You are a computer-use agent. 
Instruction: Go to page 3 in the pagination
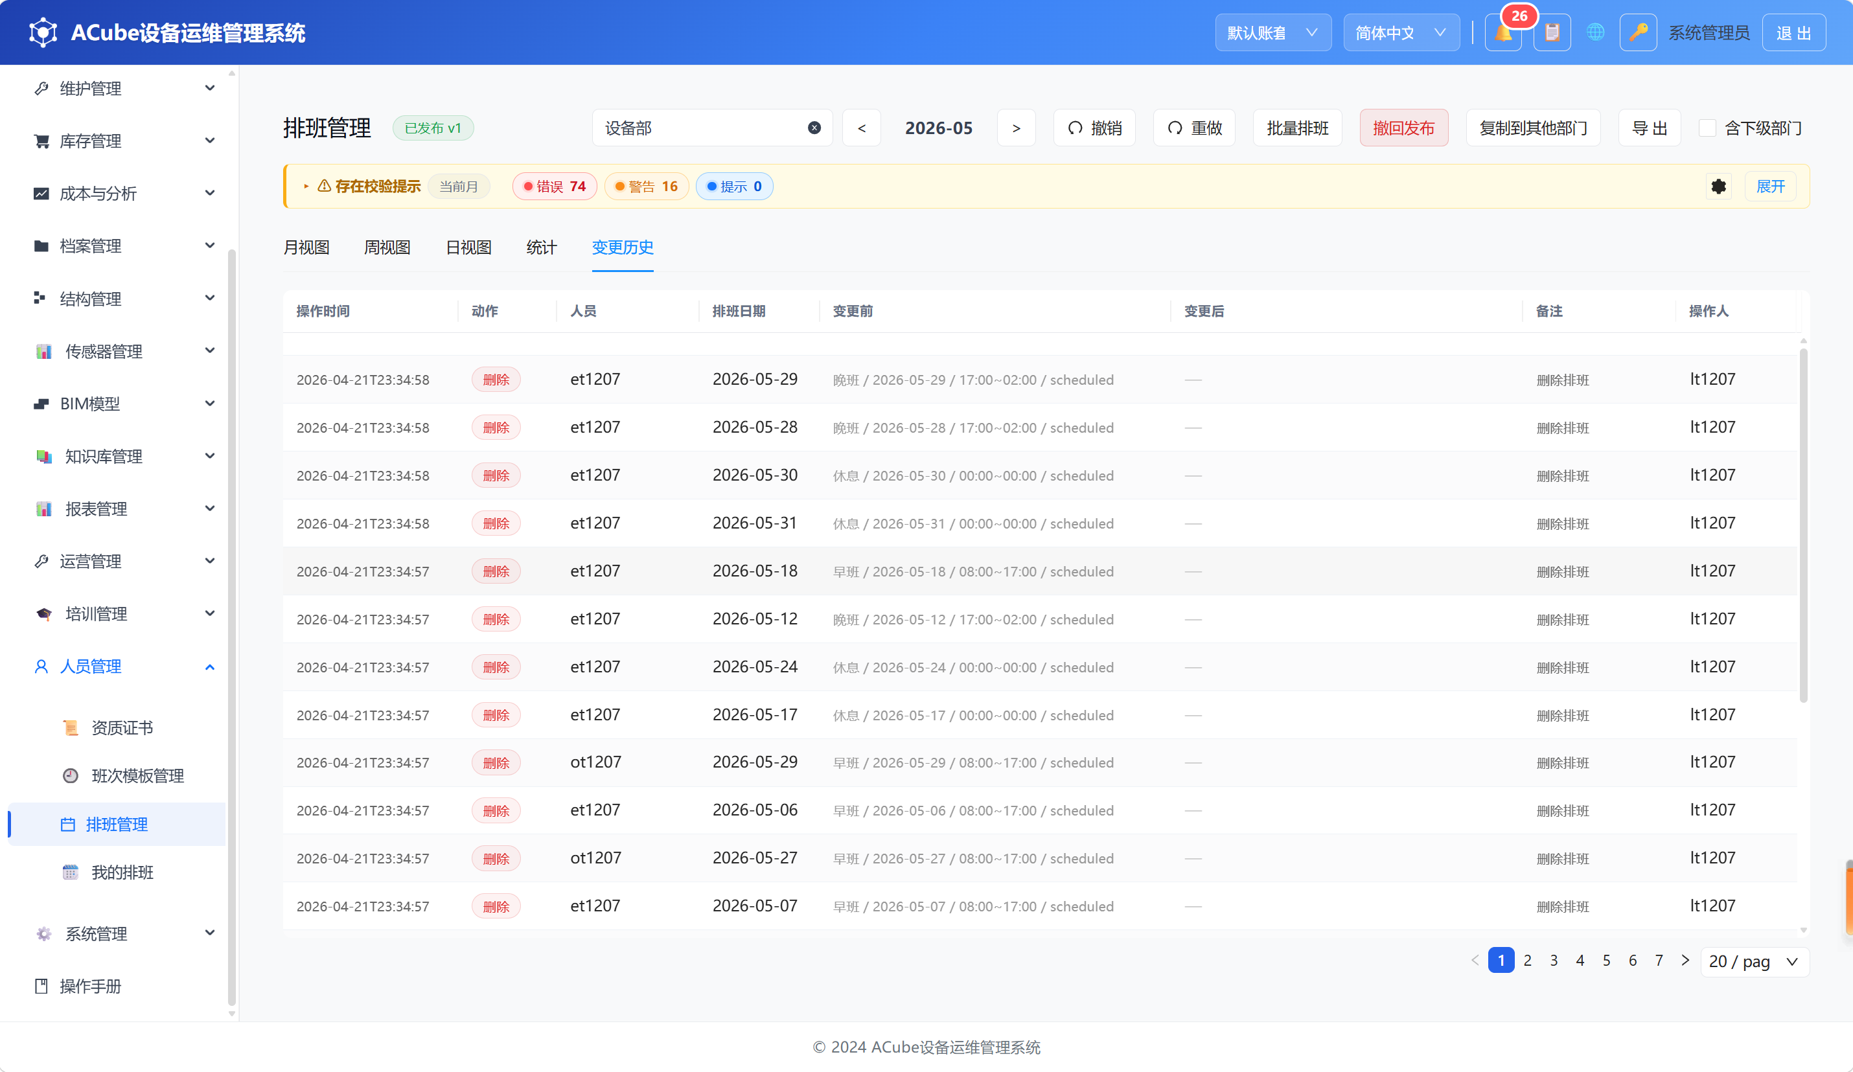pyautogui.click(x=1554, y=961)
